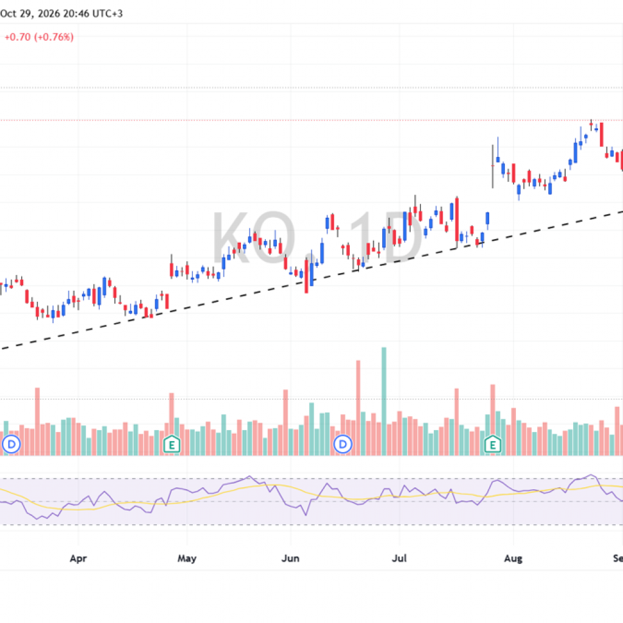Select the black dashed trendline
The image size is (623, 623).
[311, 280]
